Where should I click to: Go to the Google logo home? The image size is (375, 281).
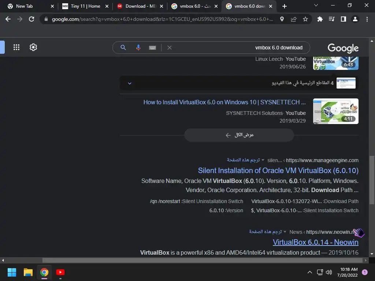(343, 48)
